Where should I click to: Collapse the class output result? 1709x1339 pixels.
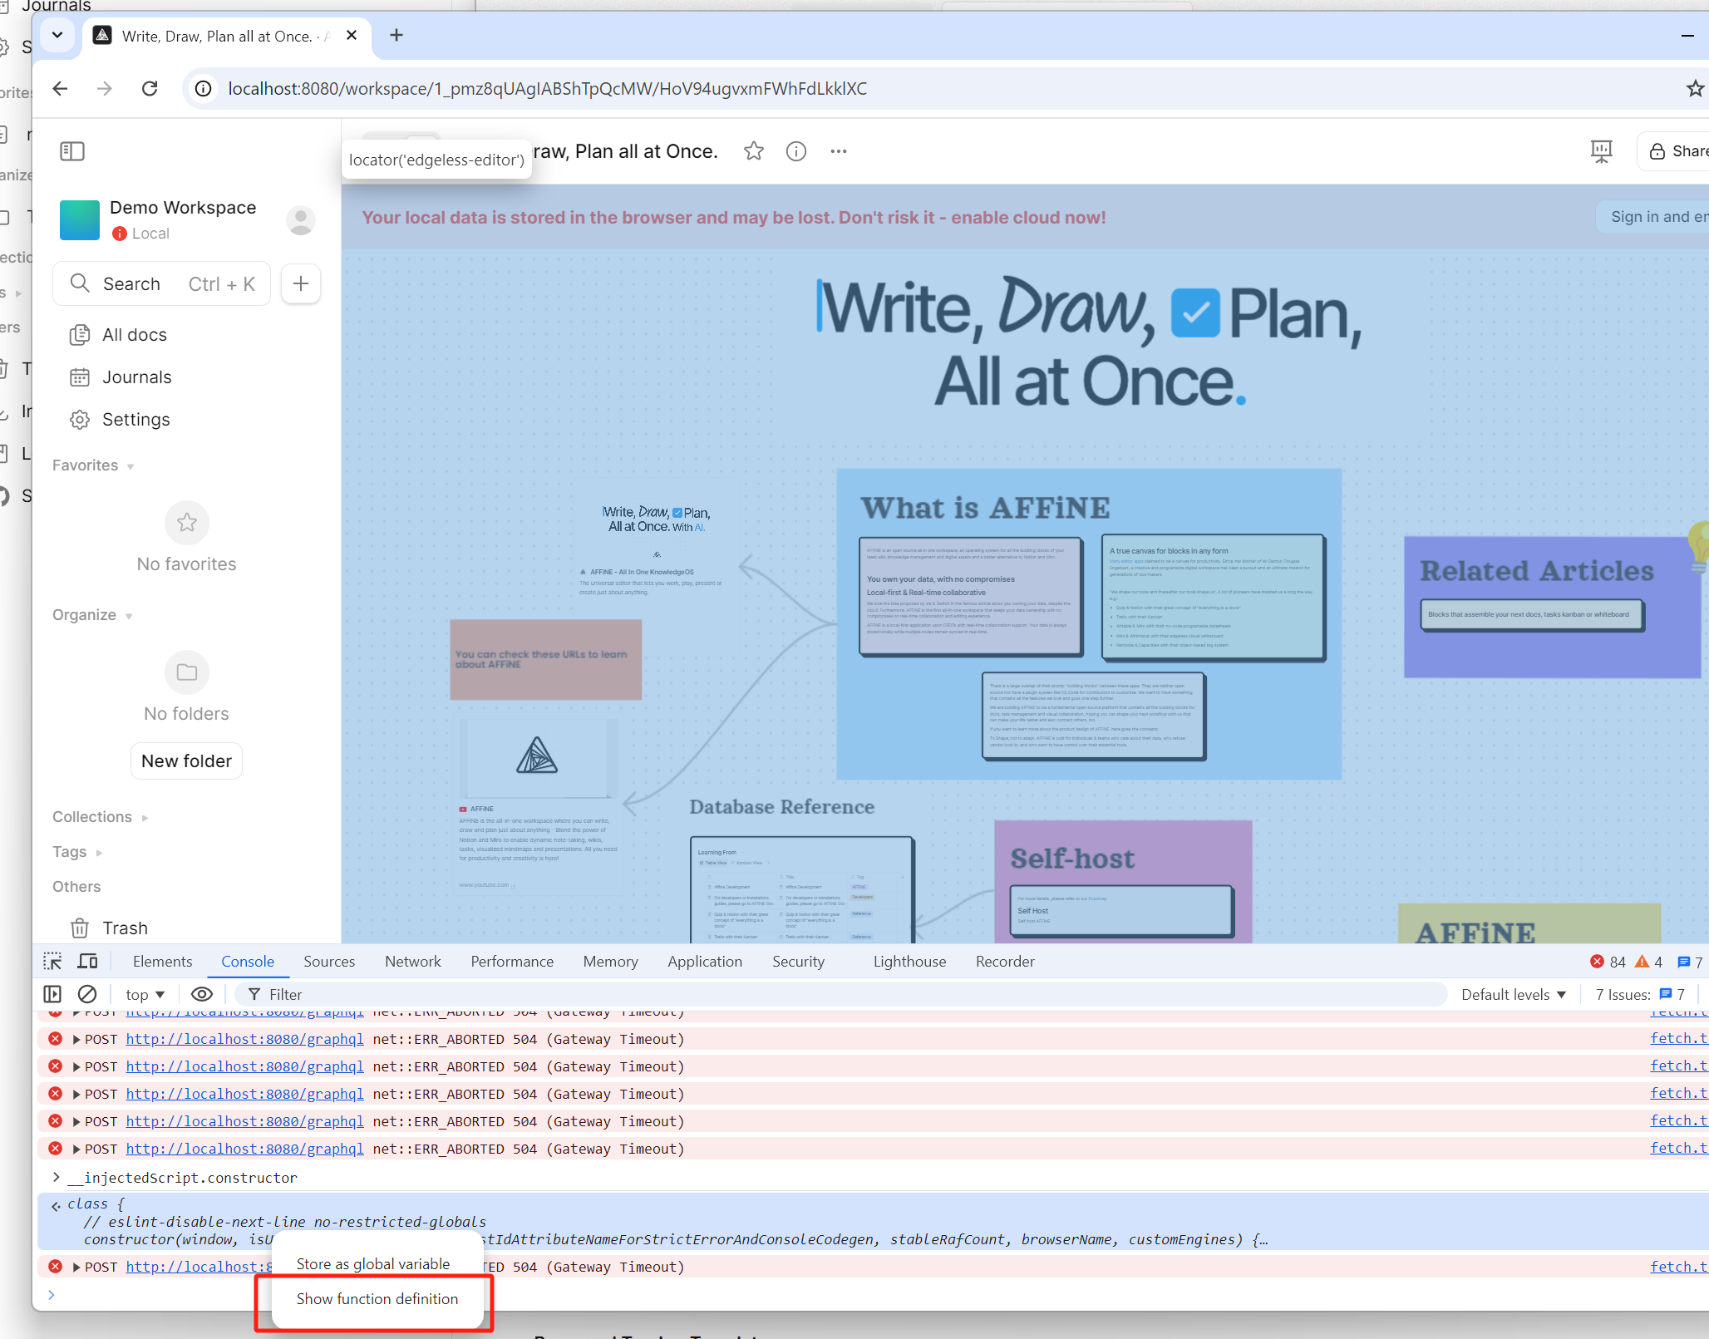57,1205
